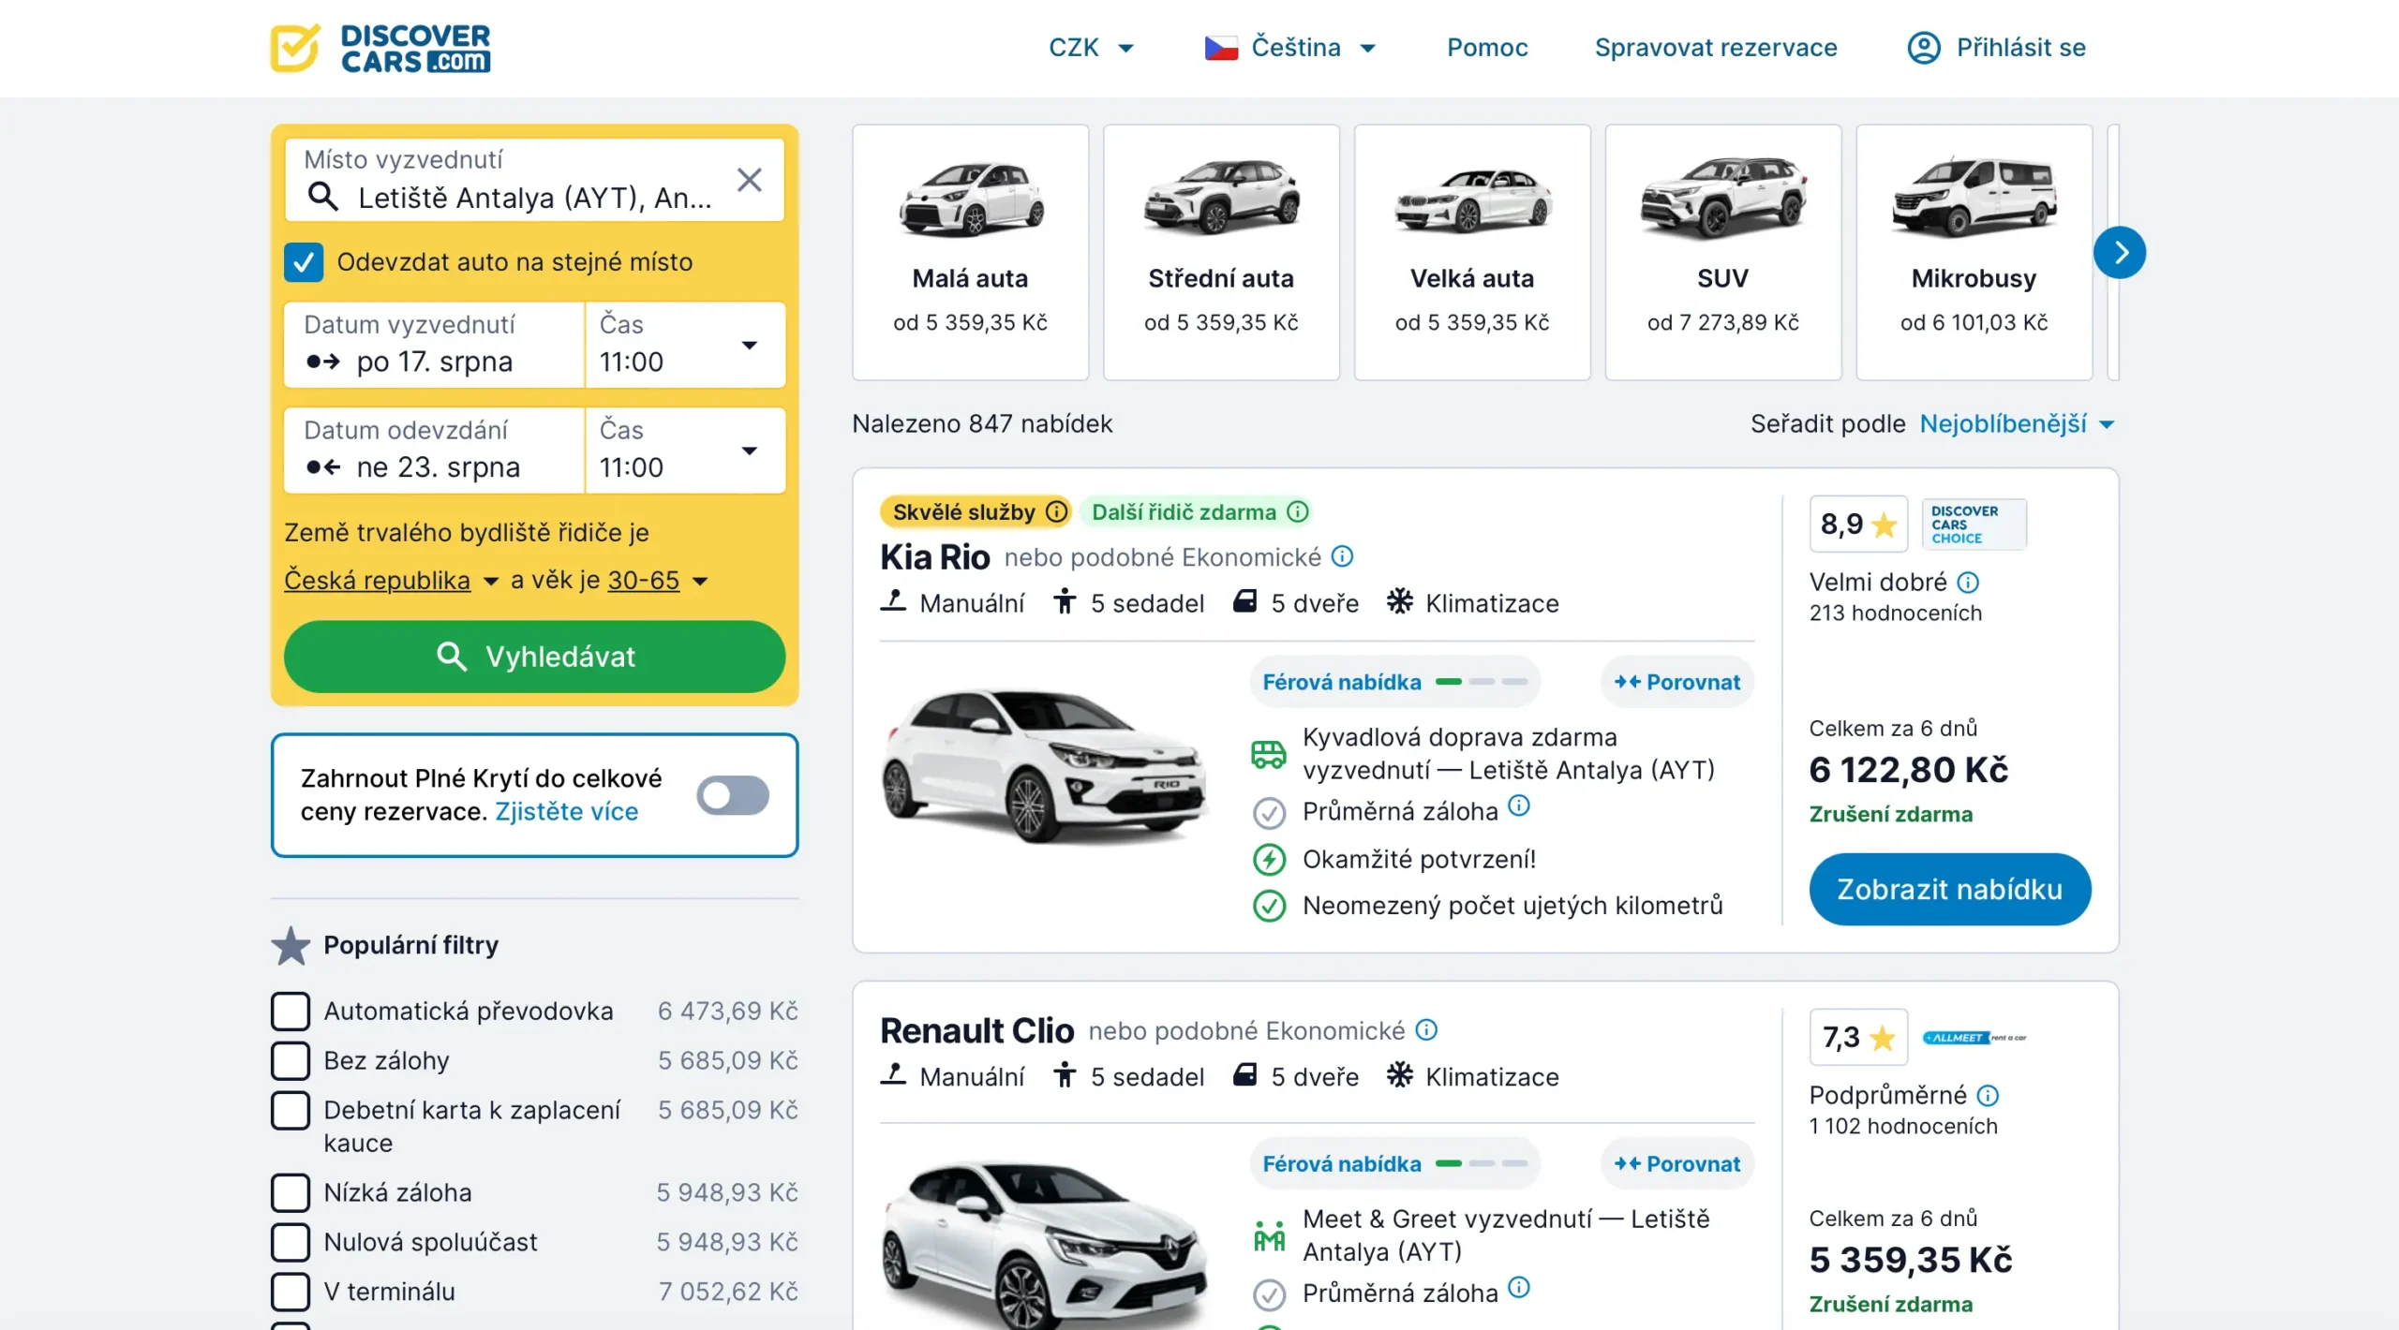Screen dimensions: 2399x1330
Task: Click Porovnat for Kia Rio
Action: (1677, 682)
